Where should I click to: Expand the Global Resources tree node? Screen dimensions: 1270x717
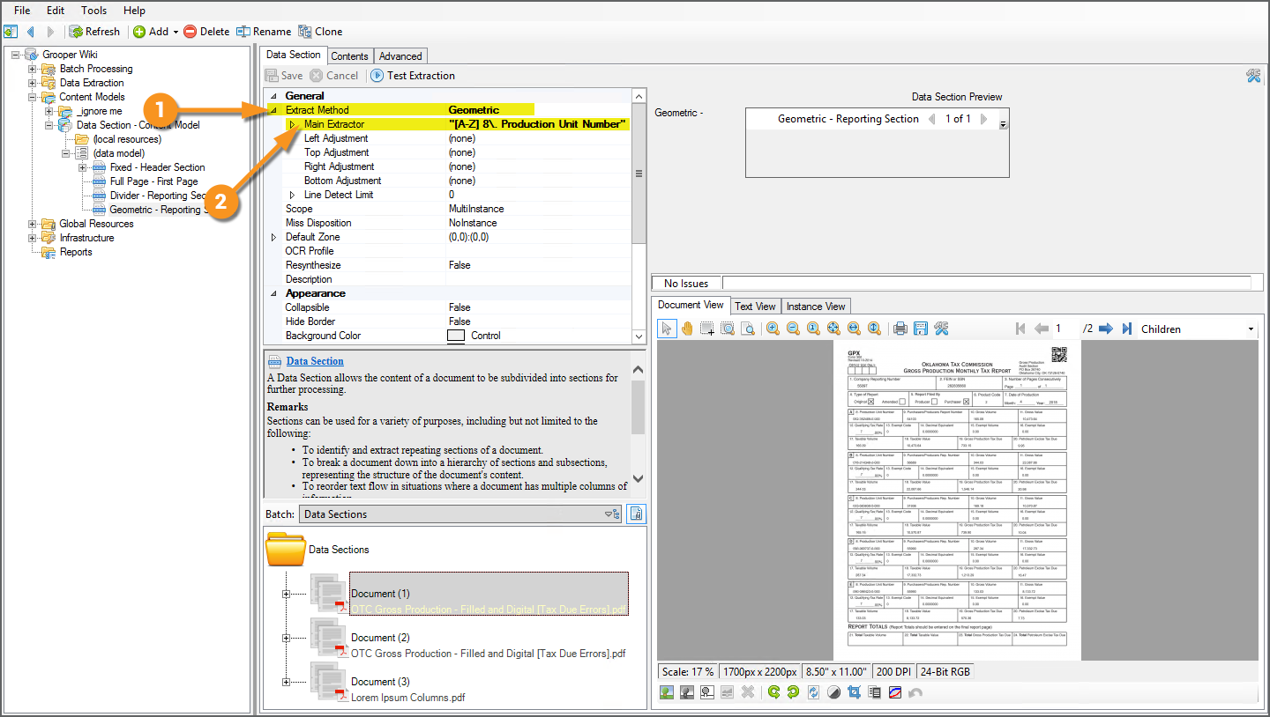33,224
